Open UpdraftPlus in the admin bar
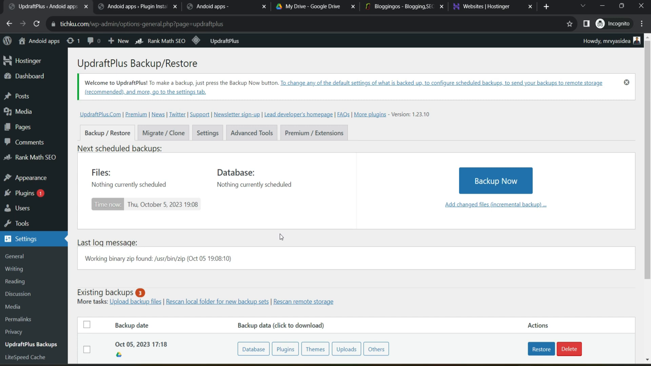 coord(224,41)
